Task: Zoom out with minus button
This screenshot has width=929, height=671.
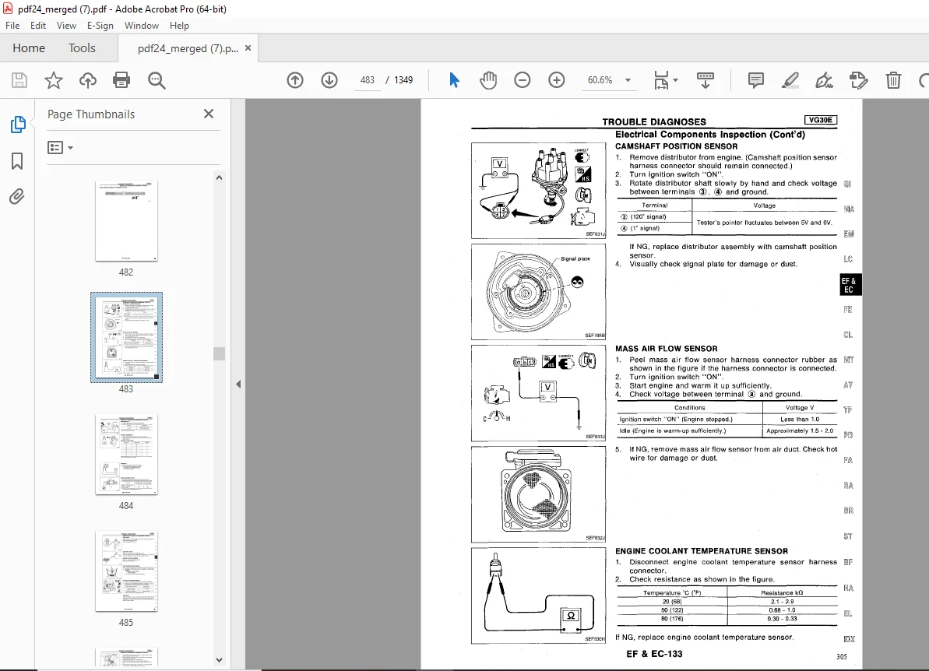Action: pyautogui.click(x=522, y=80)
